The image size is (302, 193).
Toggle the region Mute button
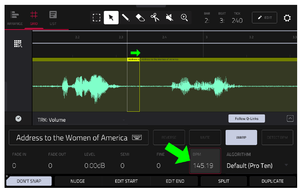pyautogui.click(x=205, y=137)
